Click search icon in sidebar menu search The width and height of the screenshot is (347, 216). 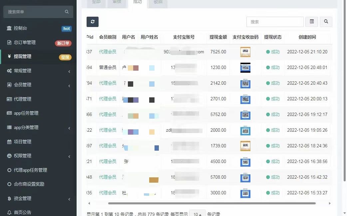coord(67,12)
